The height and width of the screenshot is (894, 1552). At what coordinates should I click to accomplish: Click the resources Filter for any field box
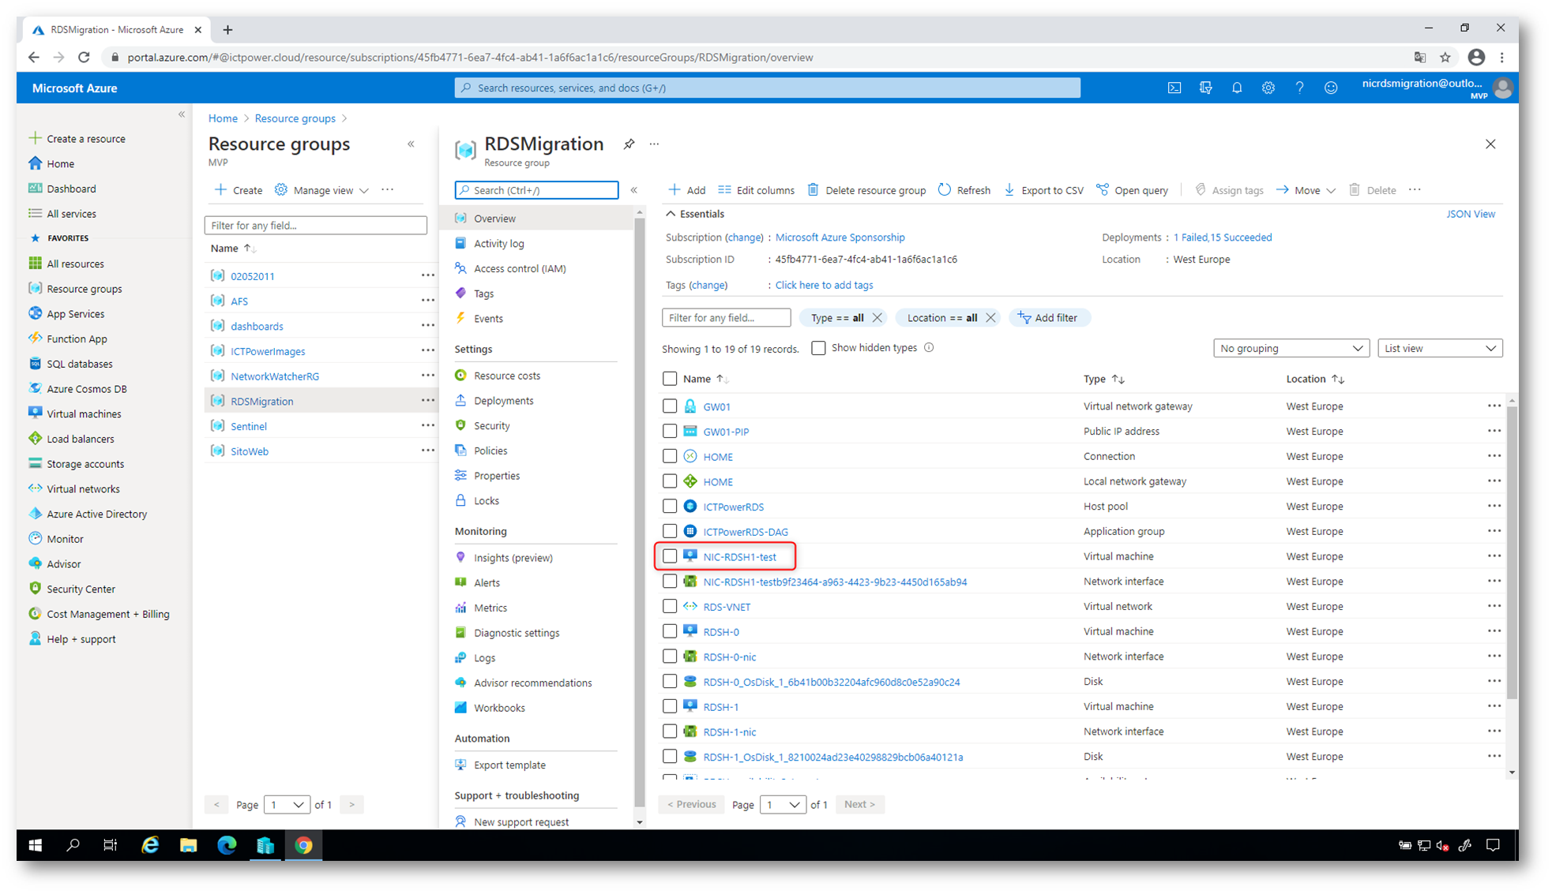tap(726, 318)
